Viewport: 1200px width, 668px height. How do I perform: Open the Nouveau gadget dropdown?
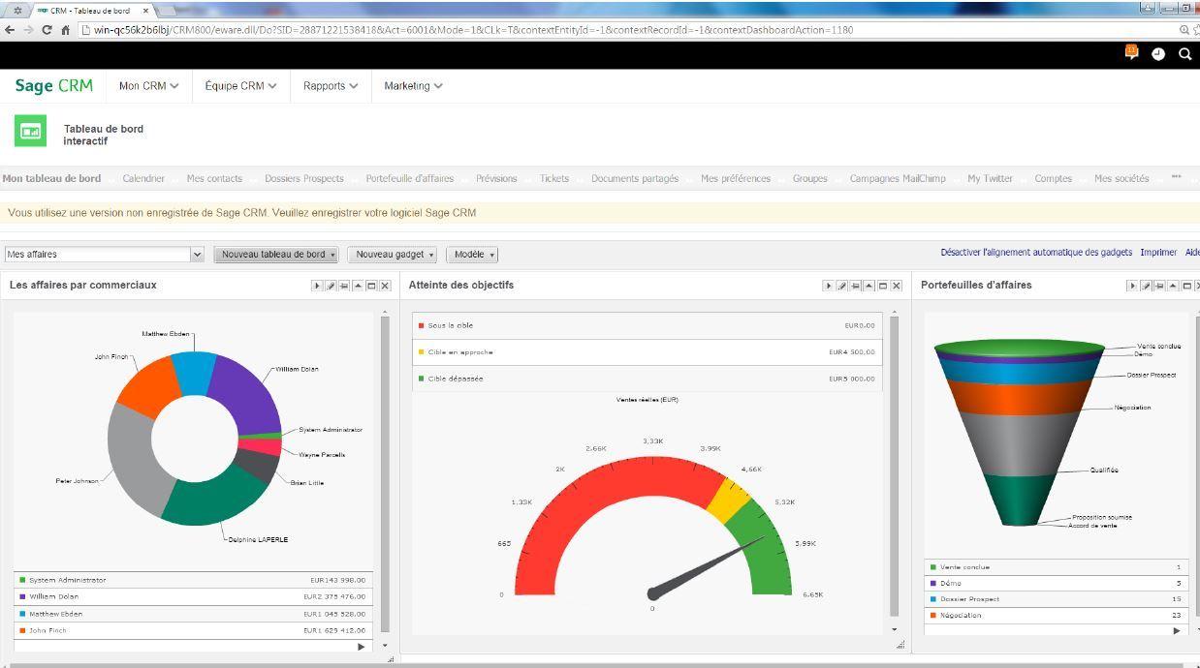pyautogui.click(x=393, y=254)
